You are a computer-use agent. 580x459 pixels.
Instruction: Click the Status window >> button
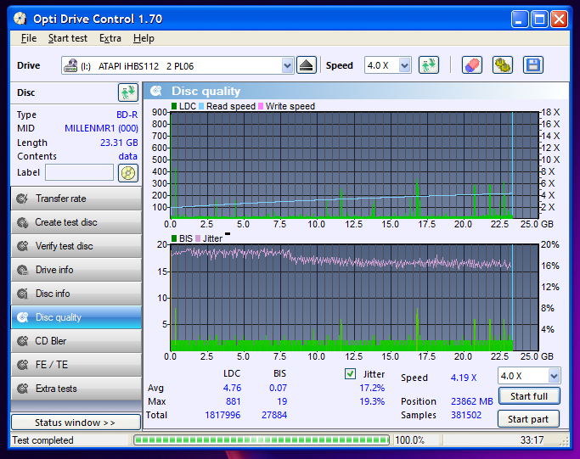(x=76, y=423)
